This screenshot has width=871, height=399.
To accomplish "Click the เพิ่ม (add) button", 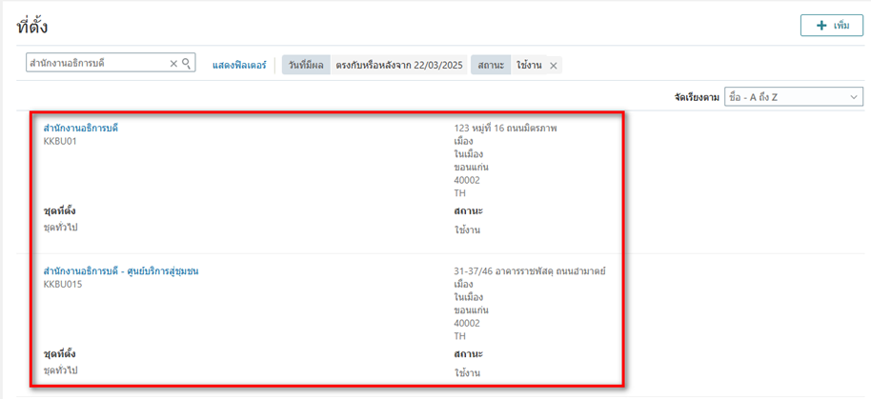I will [x=831, y=25].
